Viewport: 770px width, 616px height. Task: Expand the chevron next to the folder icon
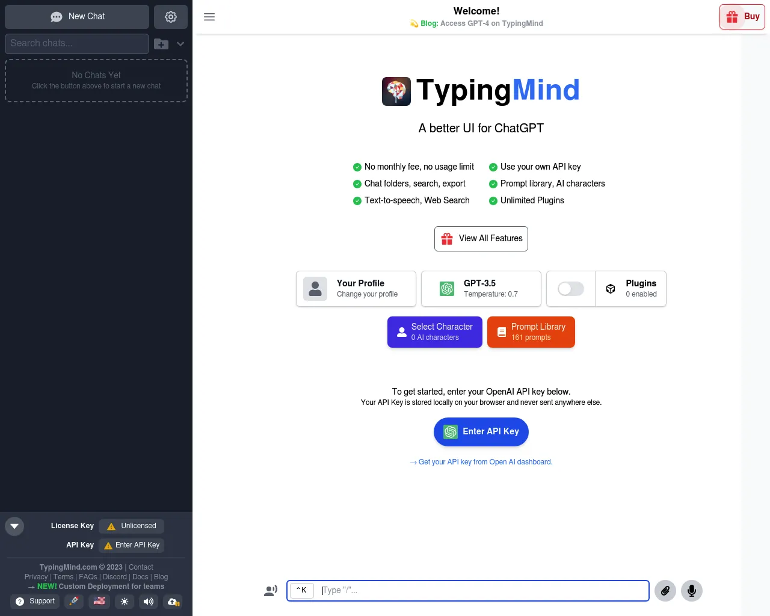[x=180, y=44]
